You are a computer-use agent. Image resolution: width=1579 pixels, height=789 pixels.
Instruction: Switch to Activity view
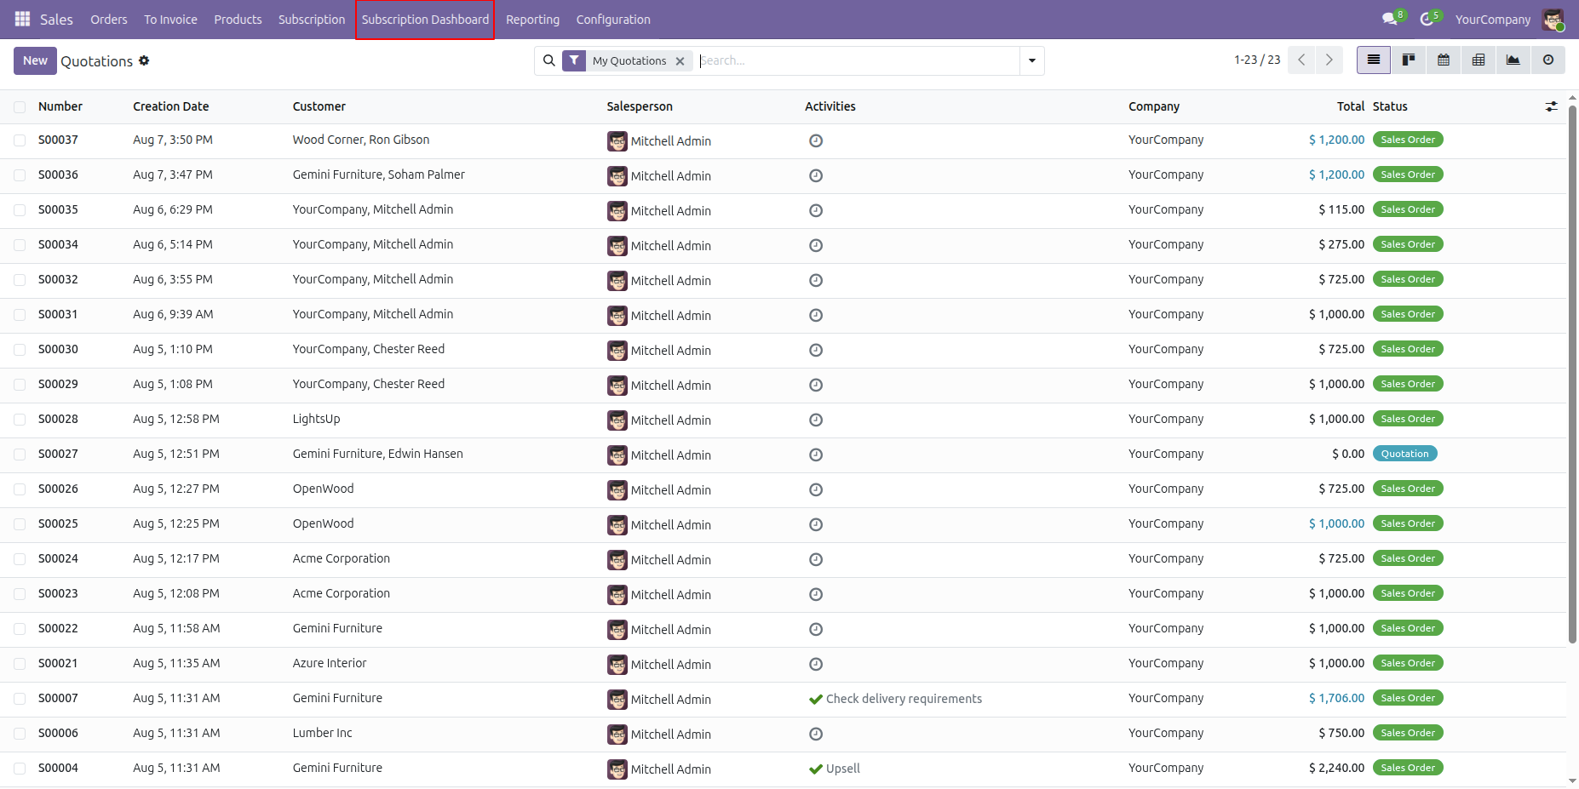[x=1548, y=60]
